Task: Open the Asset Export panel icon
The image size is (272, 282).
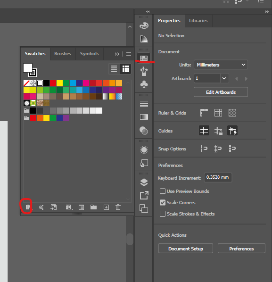Action: [x=144, y=195]
